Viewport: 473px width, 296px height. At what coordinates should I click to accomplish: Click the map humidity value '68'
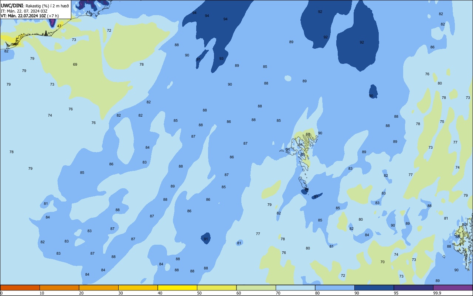tap(308, 134)
